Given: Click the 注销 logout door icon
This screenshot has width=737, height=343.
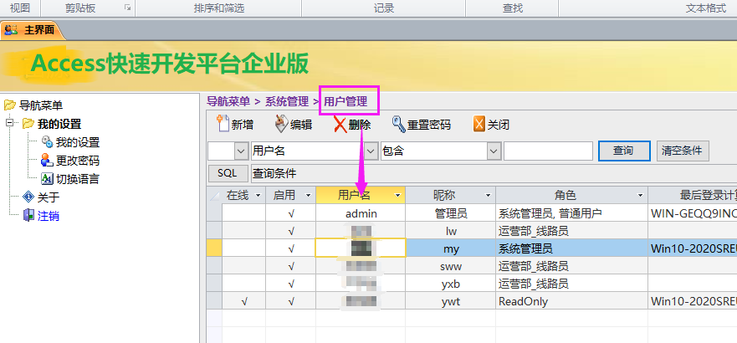Looking at the screenshot, I should click(28, 216).
